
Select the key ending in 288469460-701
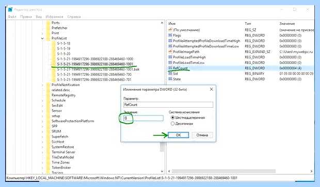[94, 80]
